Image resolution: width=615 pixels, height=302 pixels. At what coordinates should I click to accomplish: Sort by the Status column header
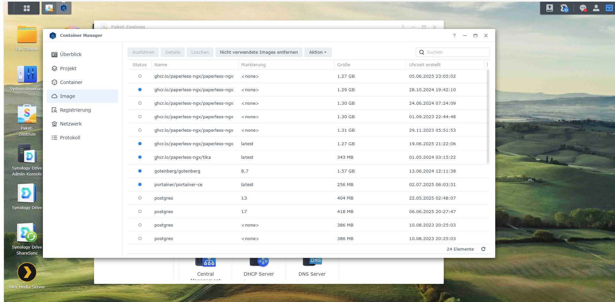tap(140, 65)
